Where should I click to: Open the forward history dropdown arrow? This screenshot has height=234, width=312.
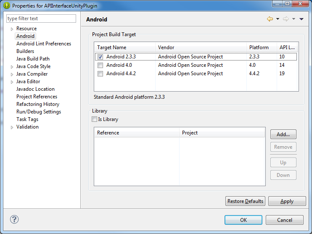pyautogui.click(x=293, y=19)
